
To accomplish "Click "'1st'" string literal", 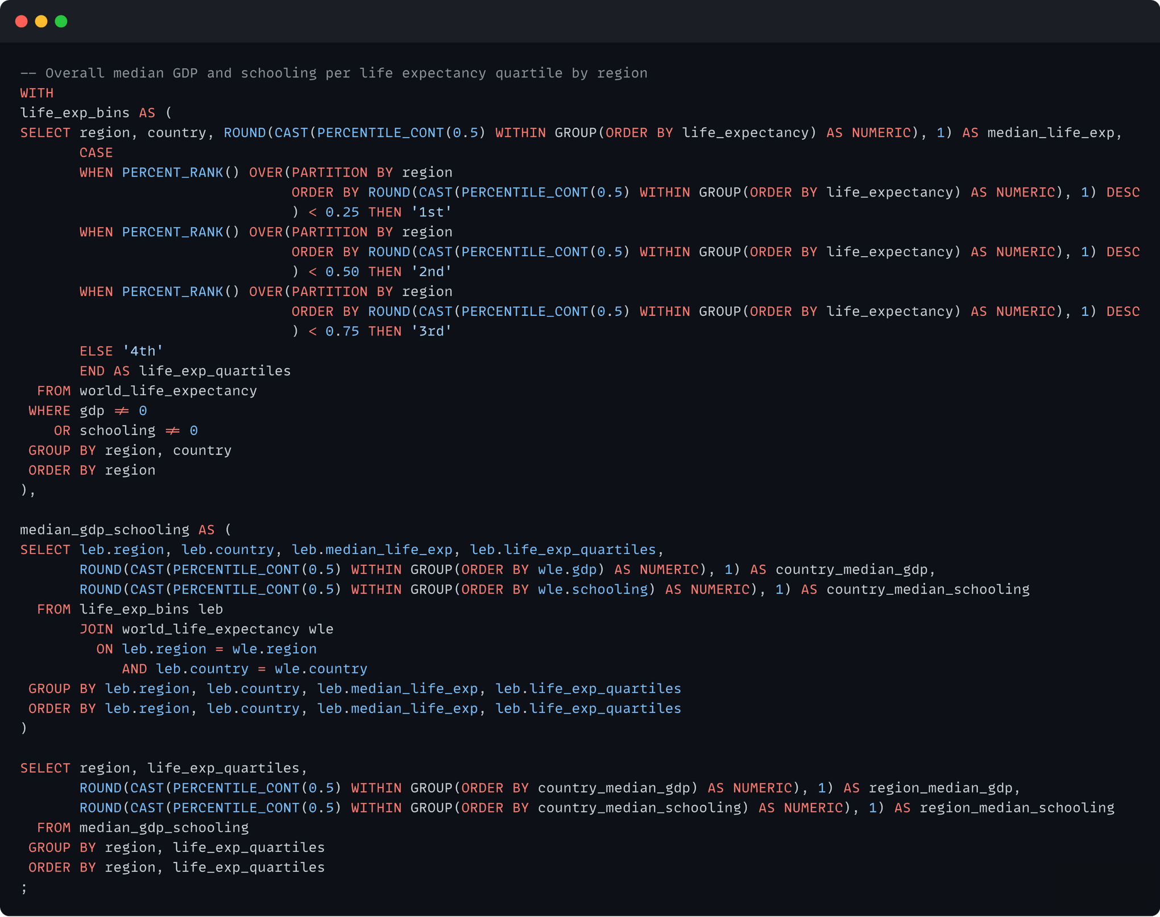I will [432, 212].
